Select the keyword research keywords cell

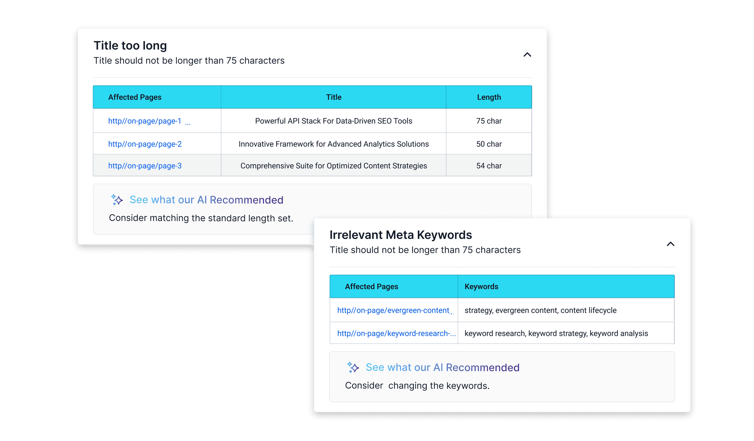click(x=556, y=334)
